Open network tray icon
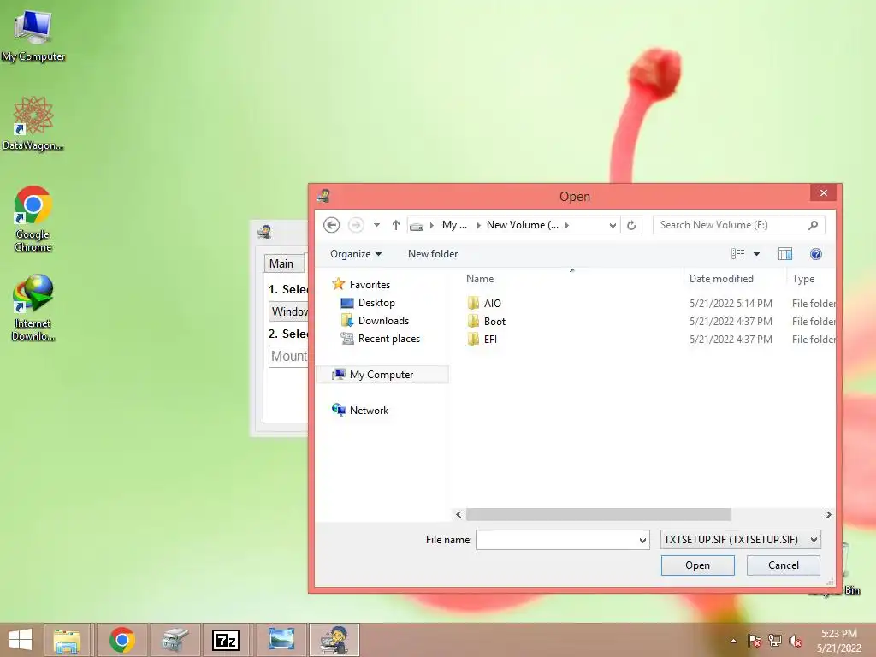876x657 pixels. (774, 641)
